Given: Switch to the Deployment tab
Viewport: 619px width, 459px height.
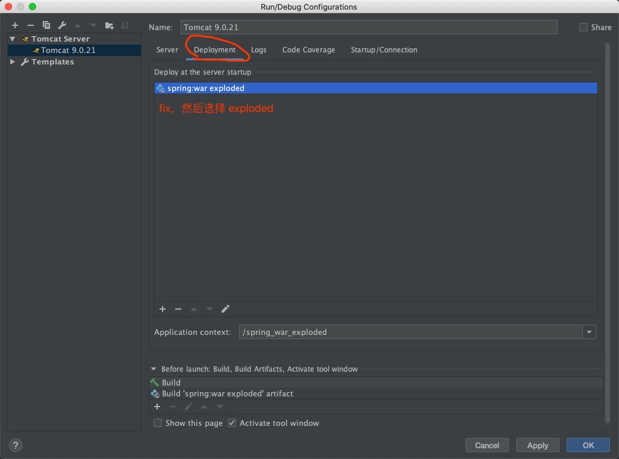Looking at the screenshot, I should point(214,50).
